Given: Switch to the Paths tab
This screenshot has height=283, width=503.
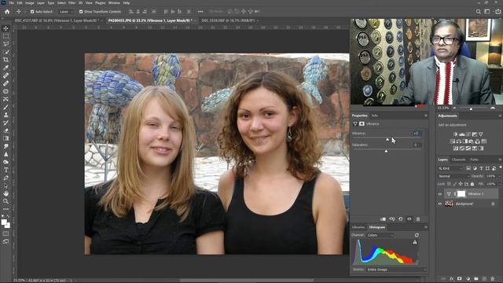Looking at the screenshot, I should pos(474,160).
